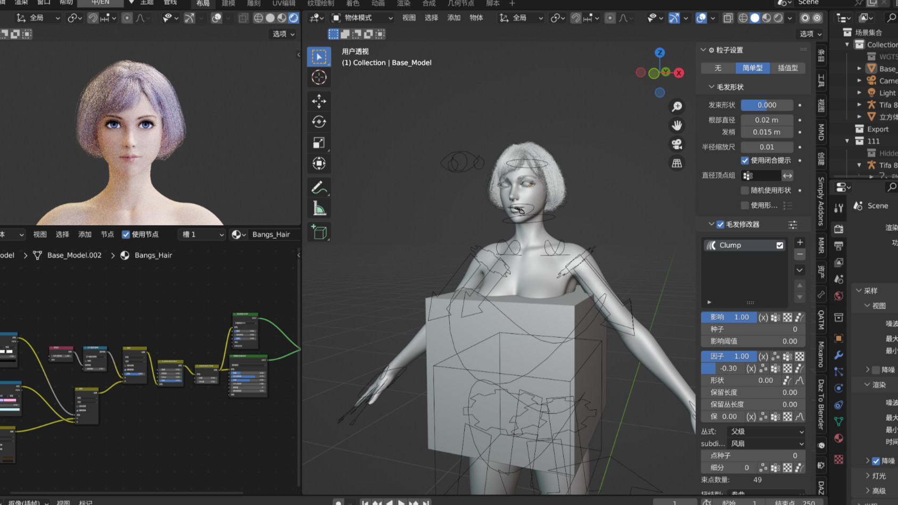Activate the Scale tool
The width and height of the screenshot is (898, 505).
pos(319,143)
